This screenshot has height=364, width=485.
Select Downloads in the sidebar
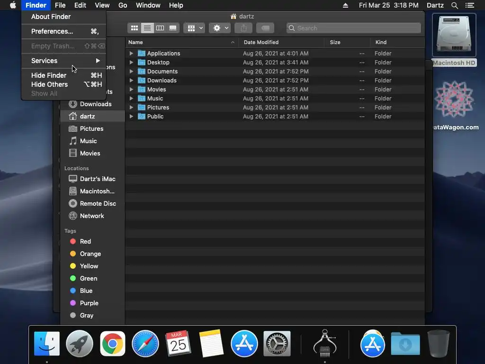(93, 104)
